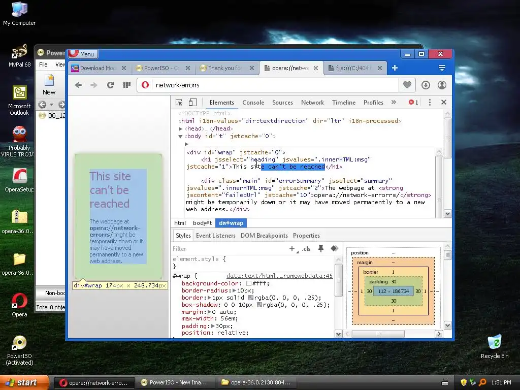
Task: Toggle element state pin icon
Action: point(321,248)
